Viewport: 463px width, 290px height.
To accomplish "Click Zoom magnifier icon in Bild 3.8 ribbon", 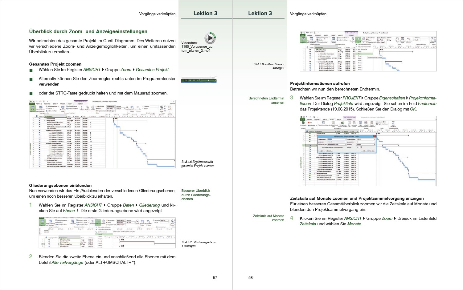I will click(398, 39).
